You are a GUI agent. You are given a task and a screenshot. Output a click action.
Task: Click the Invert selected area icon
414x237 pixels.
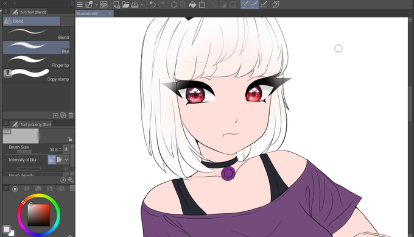click(x=223, y=4)
